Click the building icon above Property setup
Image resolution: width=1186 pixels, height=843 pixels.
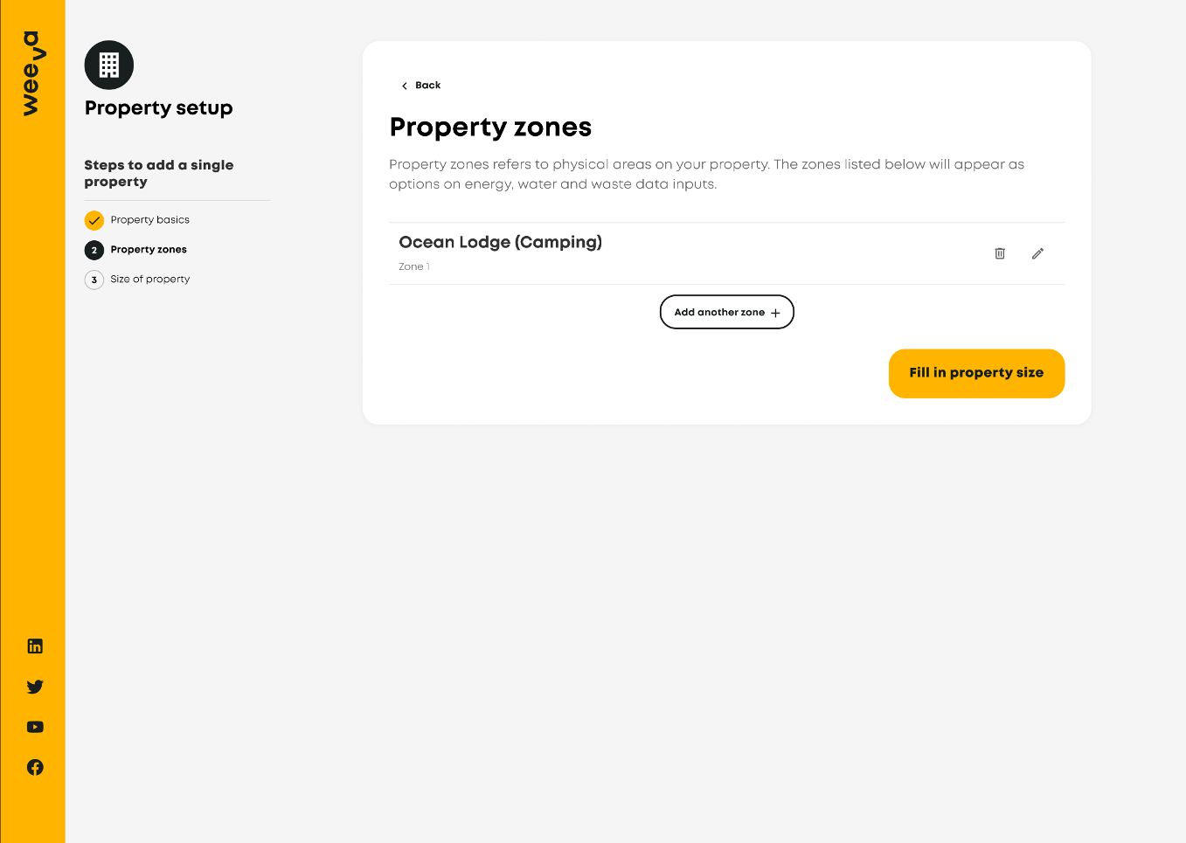coord(109,66)
